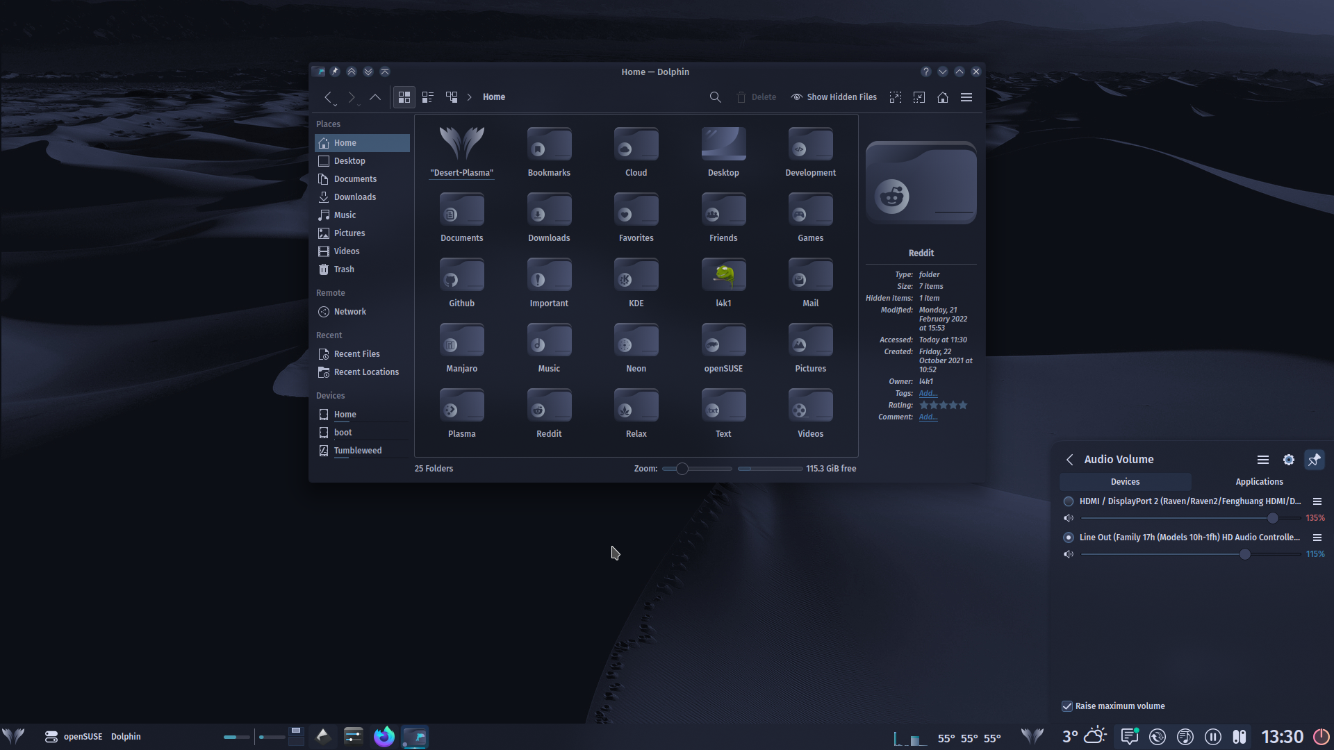Open the search tool in Dolphin

[x=715, y=97]
